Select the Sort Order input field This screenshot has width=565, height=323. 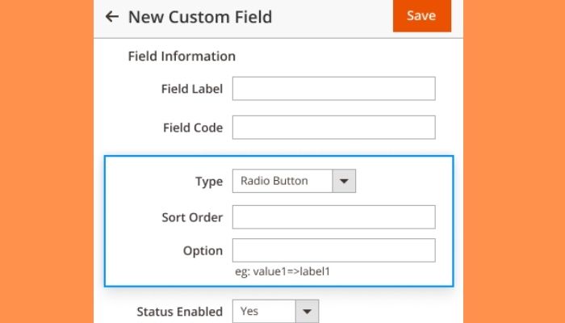[x=333, y=217]
